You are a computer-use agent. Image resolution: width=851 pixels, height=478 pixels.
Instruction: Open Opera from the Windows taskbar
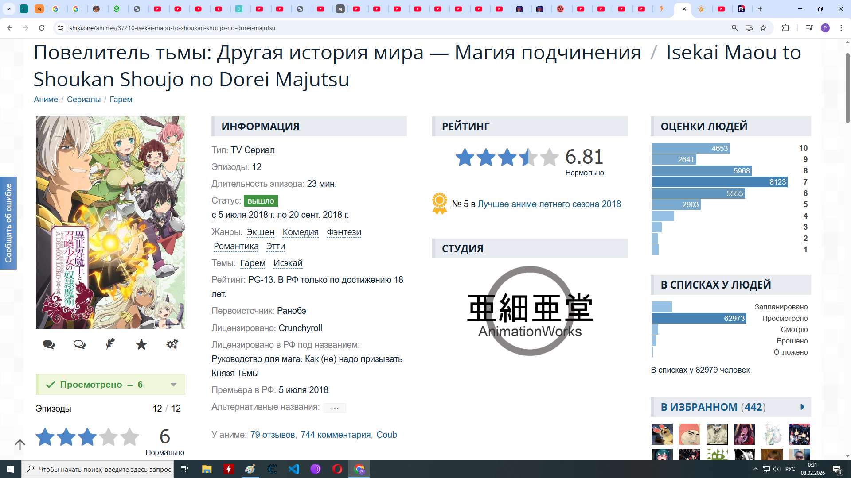[337, 469]
